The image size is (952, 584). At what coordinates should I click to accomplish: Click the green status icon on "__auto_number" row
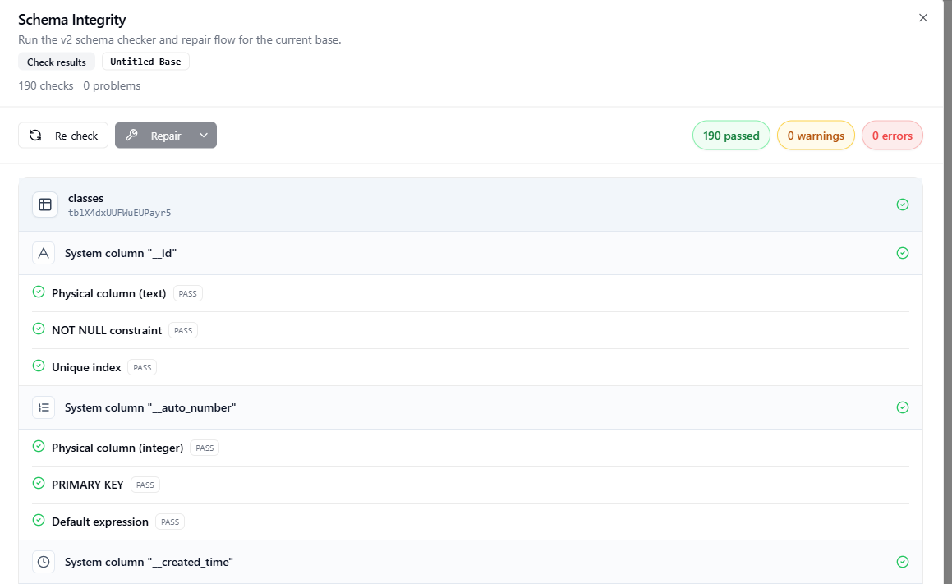pyautogui.click(x=902, y=407)
